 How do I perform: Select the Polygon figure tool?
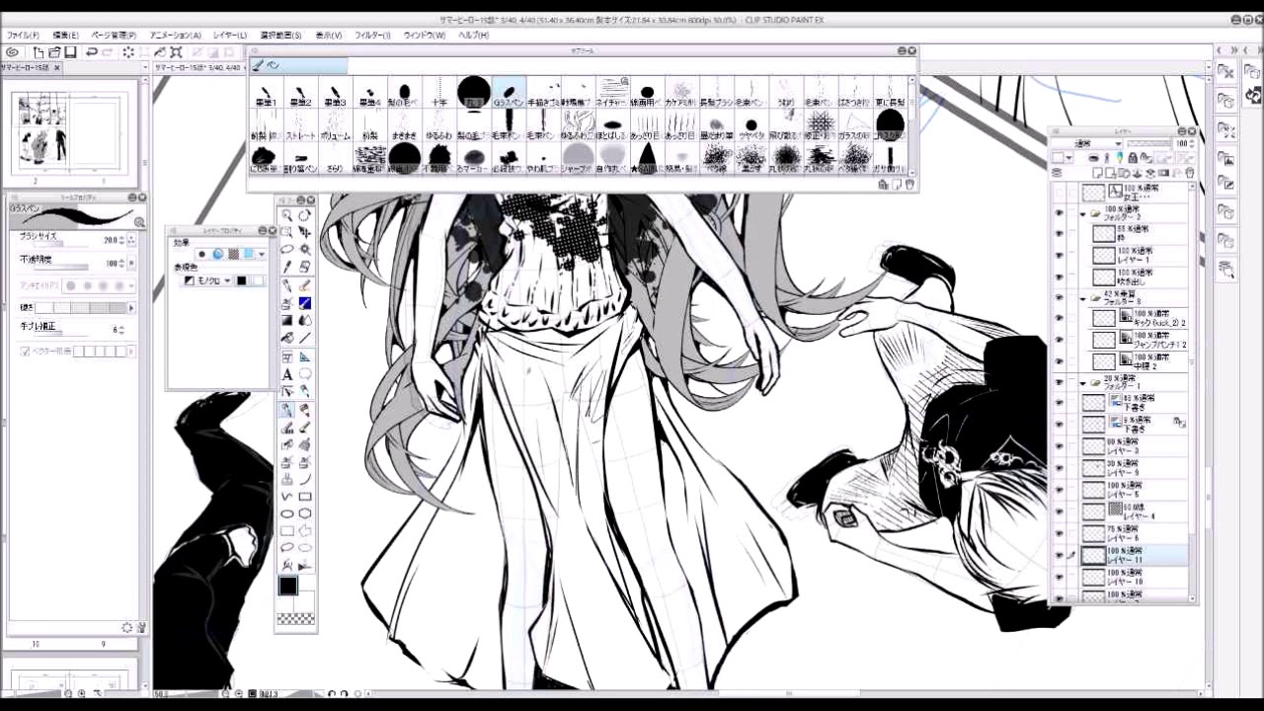coord(305,513)
